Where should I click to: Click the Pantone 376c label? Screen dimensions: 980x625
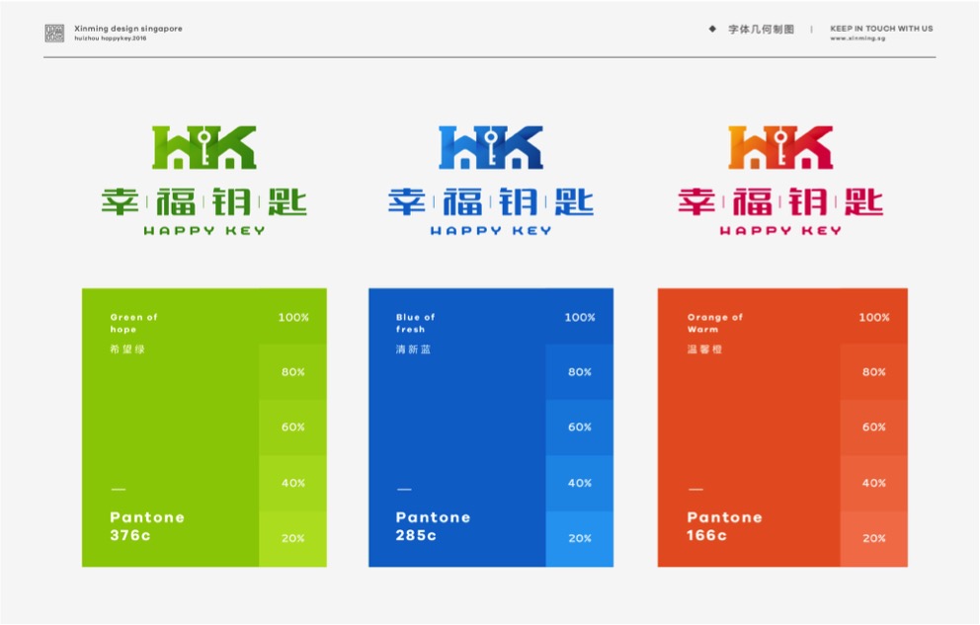point(147,526)
